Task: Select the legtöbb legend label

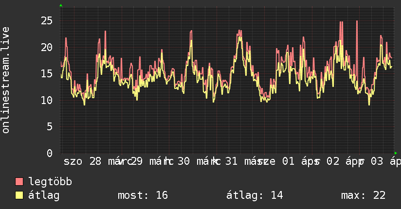Action: coord(50,181)
